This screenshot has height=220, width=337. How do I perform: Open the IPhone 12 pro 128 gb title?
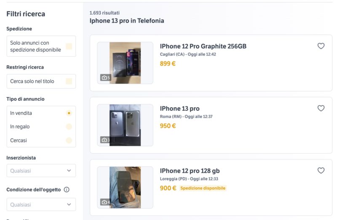[x=190, y=171]
